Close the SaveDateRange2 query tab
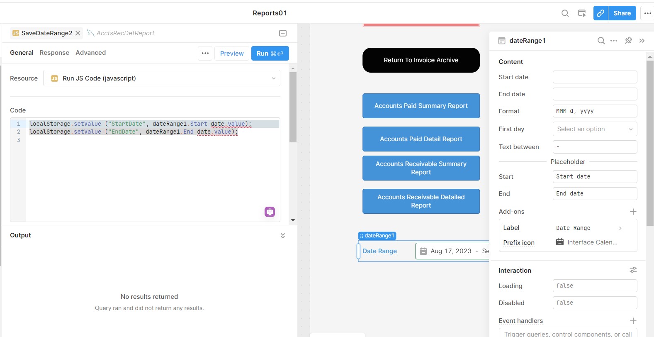 [78, 33]
